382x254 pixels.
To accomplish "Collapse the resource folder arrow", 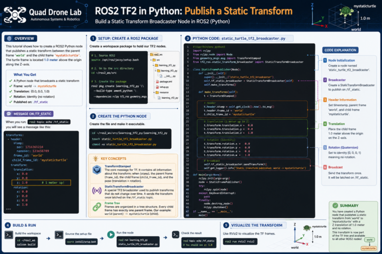I will tap(154, 92).
